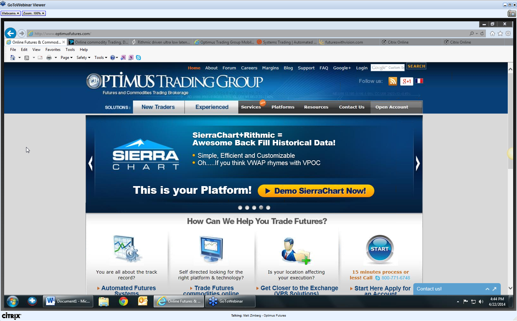The image size is (517, 321).
Task: Open the command bar Tools dropdown
Action: pos(101,58)
